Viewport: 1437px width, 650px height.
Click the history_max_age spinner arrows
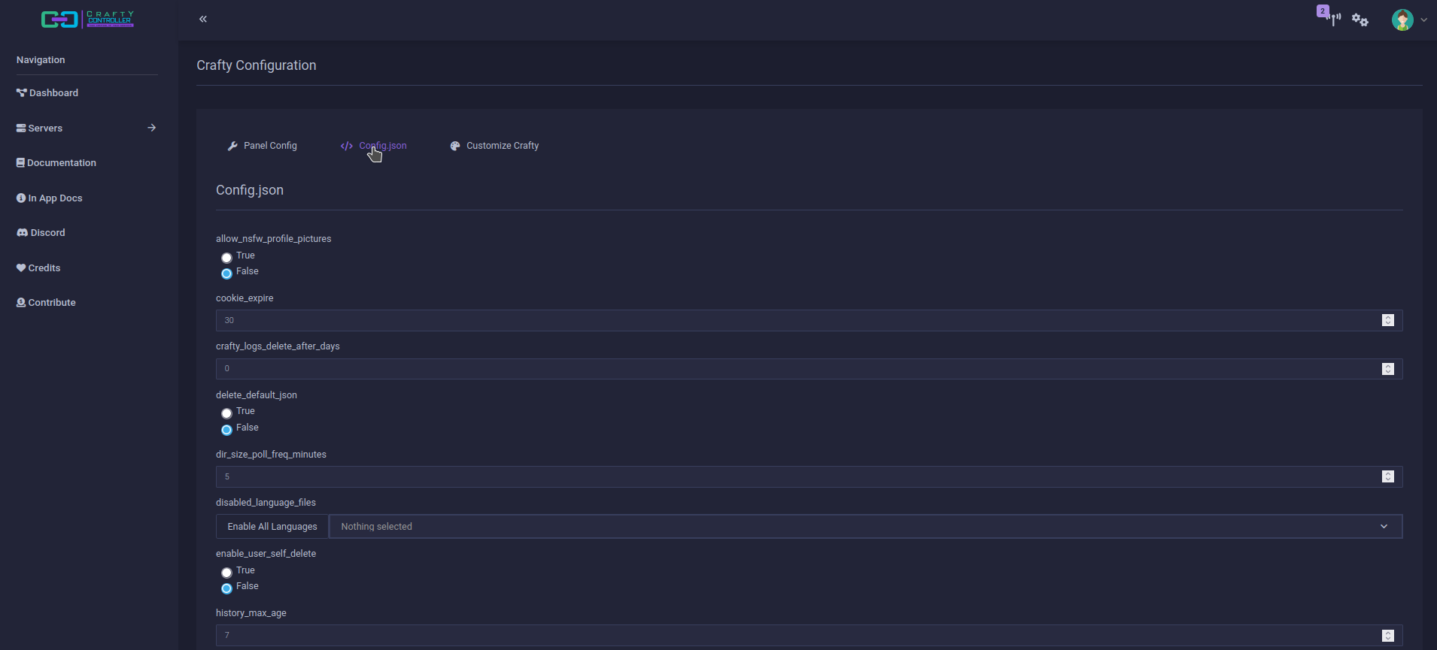(1388, 636)
